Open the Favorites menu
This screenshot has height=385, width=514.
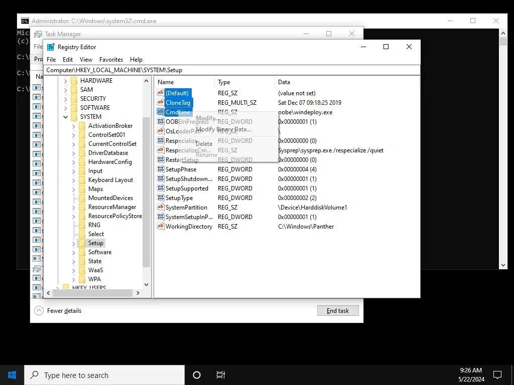111,60
